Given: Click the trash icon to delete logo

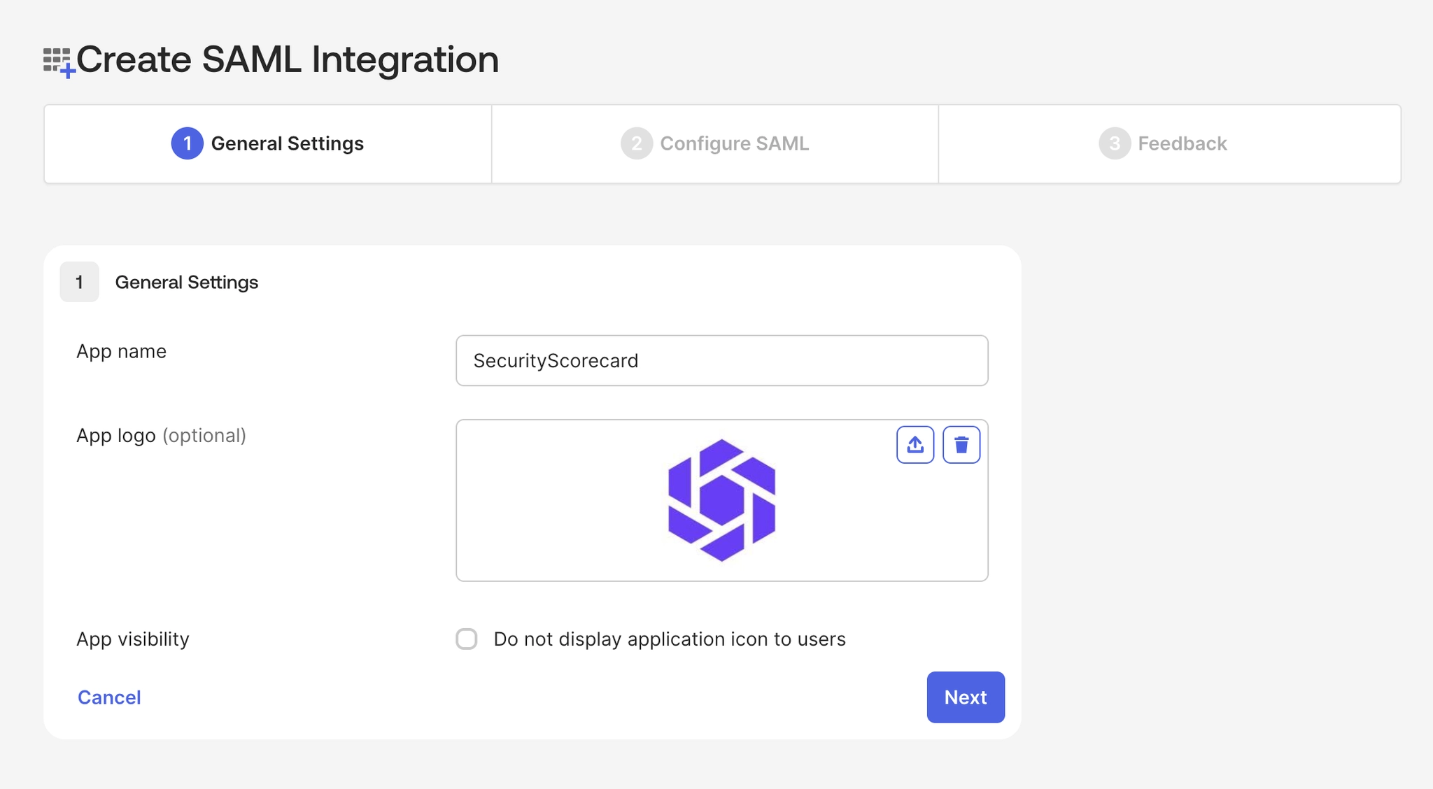Looking at the screenshot, I should (x=961, y=445).
